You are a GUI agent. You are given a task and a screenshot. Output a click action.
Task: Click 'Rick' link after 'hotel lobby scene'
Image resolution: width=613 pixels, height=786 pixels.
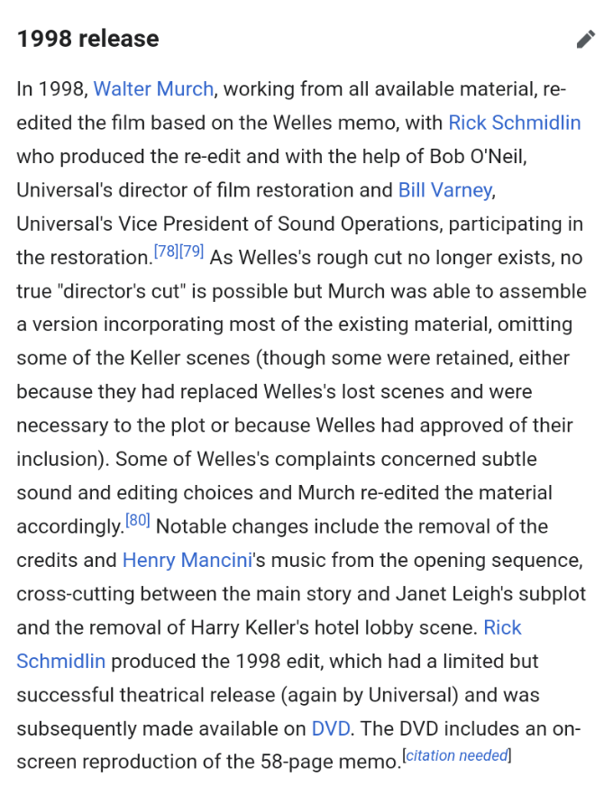click(x=502, y=627)
